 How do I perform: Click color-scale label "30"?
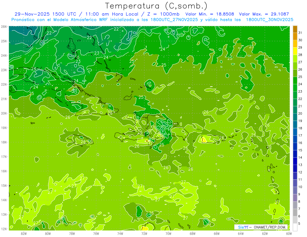pos(300,40)
